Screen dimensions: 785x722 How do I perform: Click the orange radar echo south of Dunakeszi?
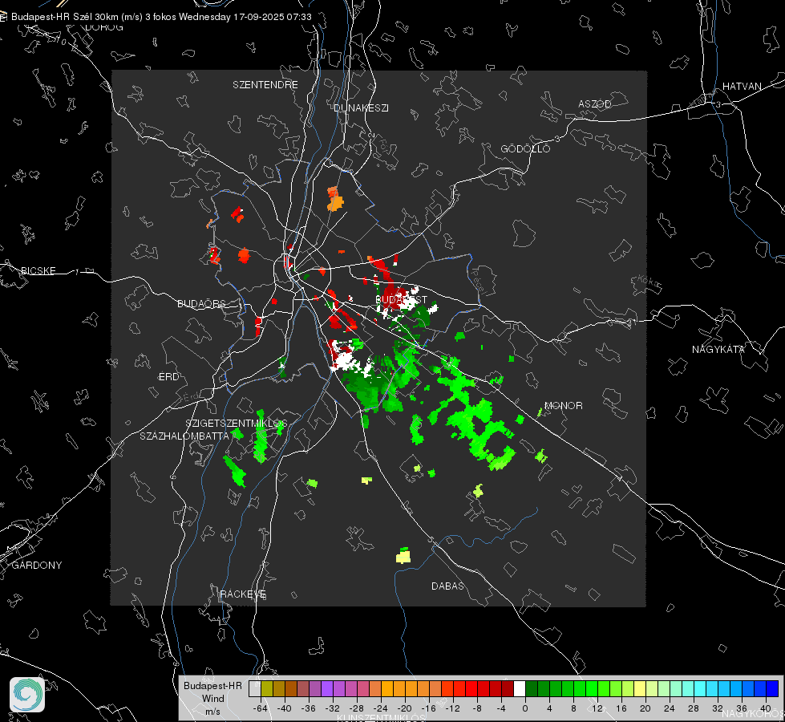(335, 200)
